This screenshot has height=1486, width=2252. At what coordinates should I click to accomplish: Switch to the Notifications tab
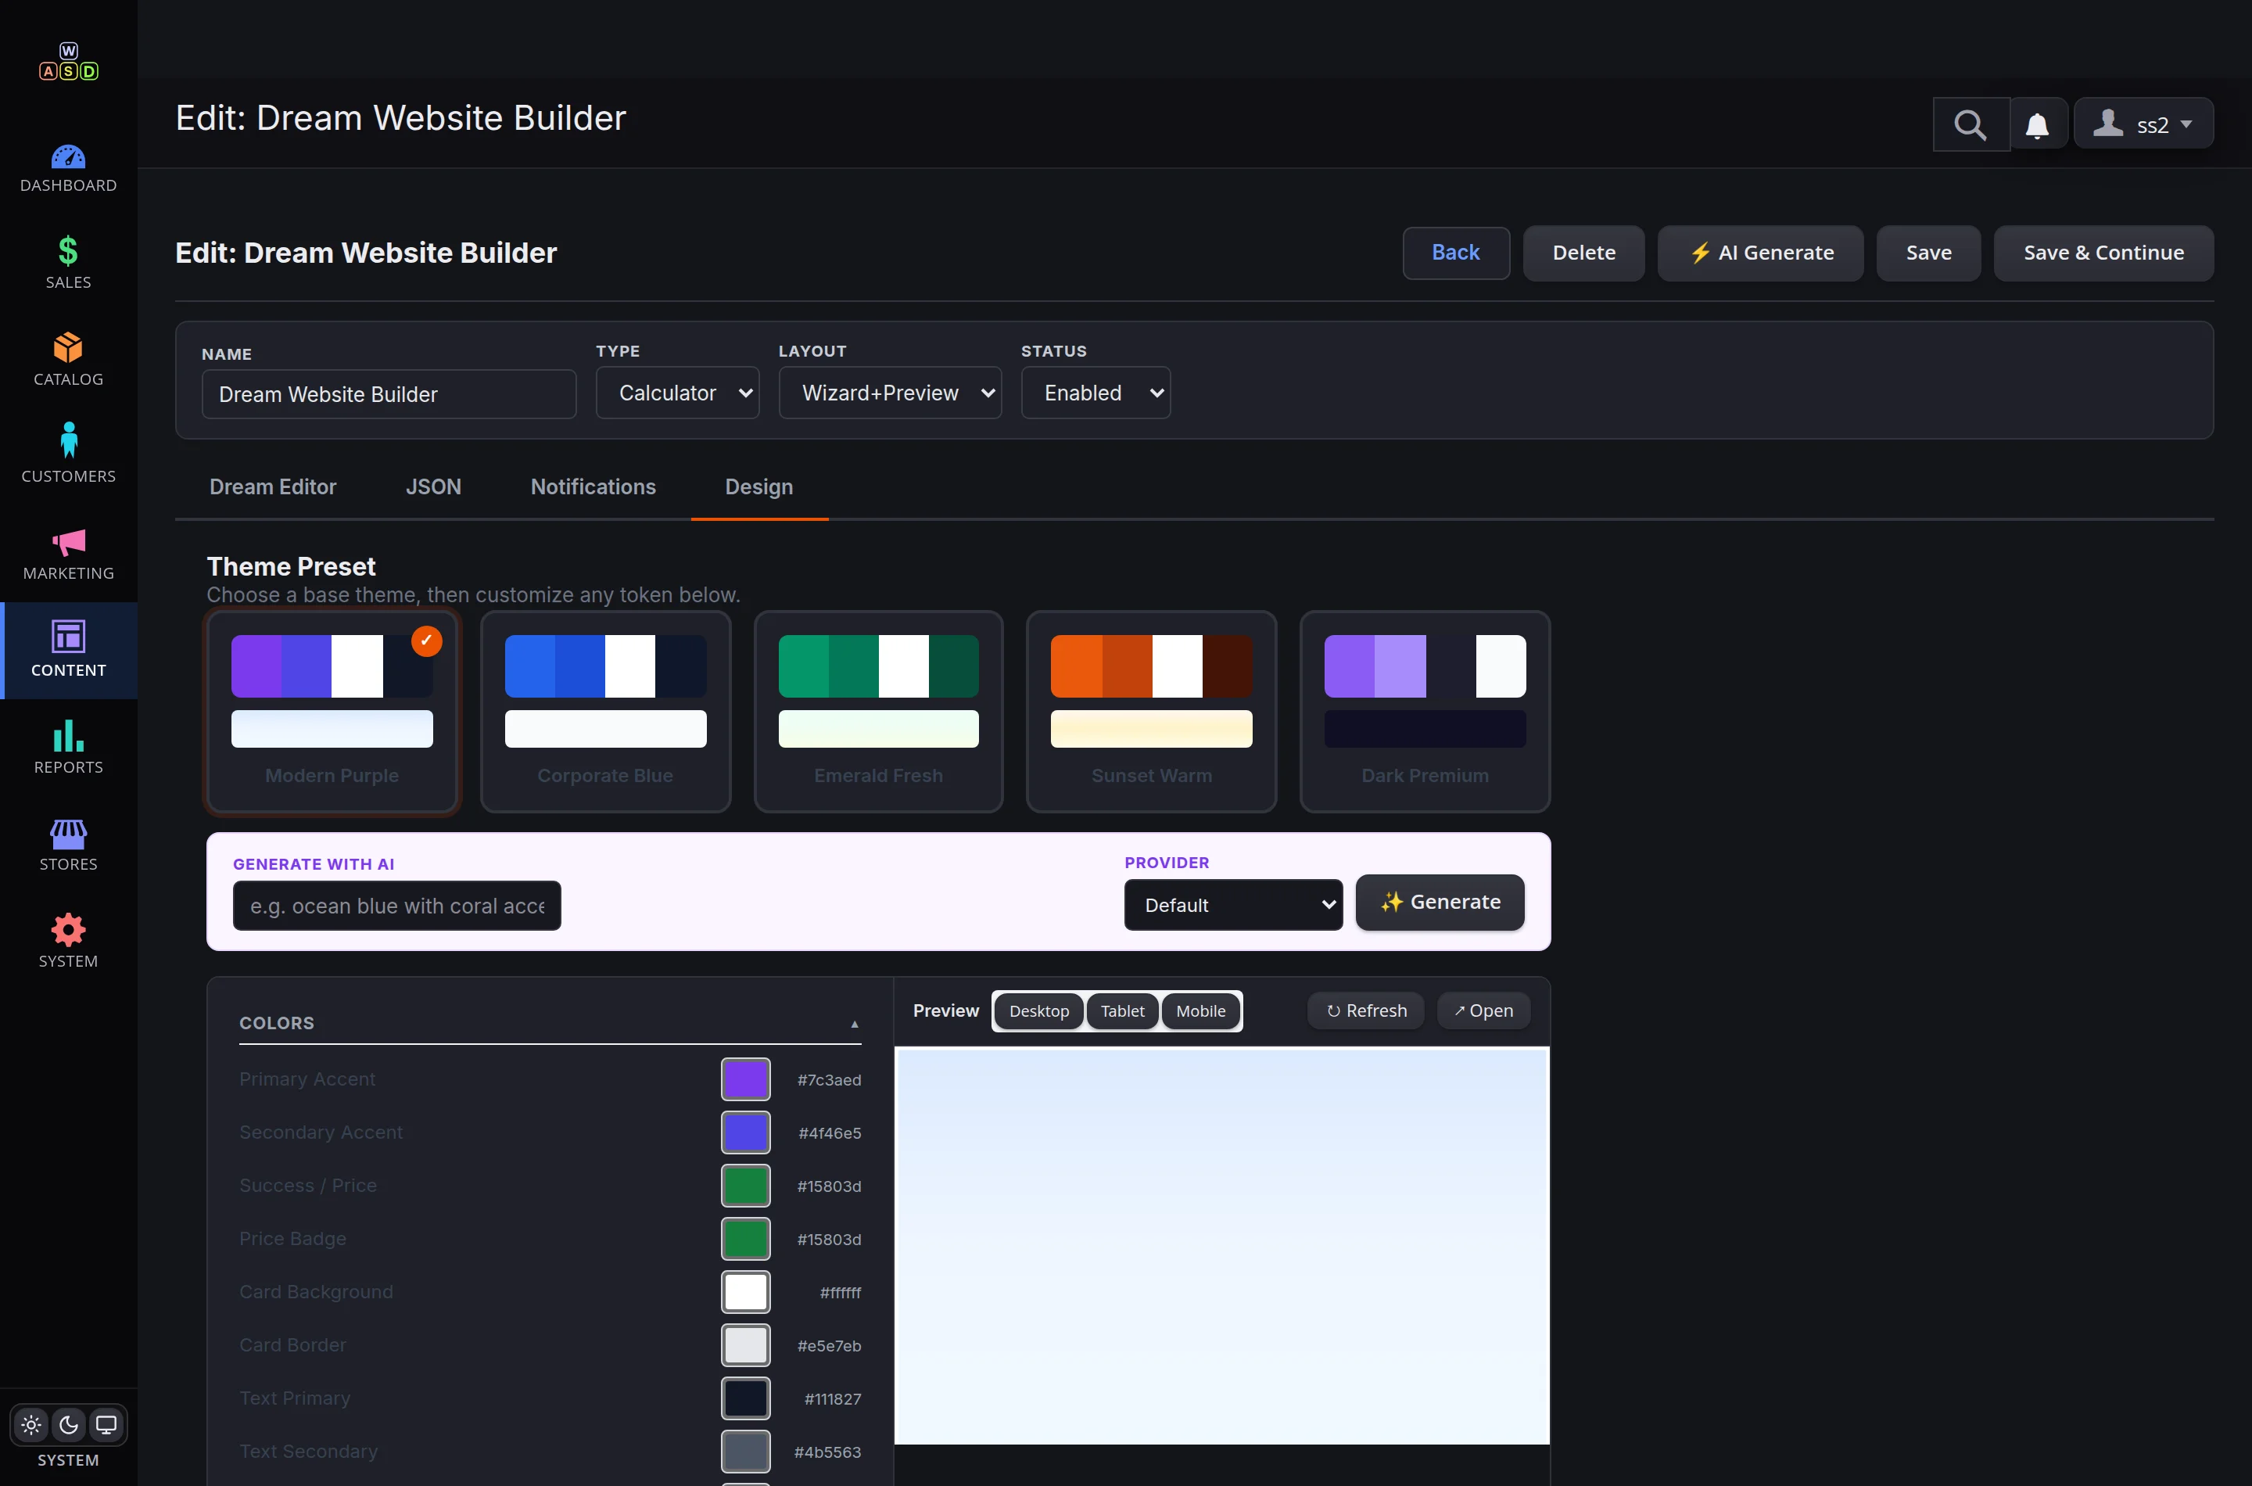click(593, 487)
